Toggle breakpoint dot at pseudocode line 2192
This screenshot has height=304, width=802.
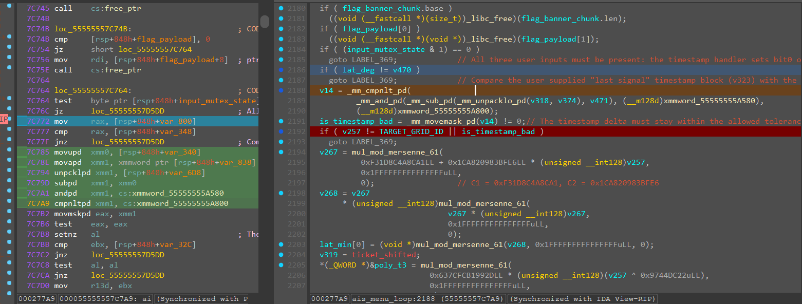281,132
